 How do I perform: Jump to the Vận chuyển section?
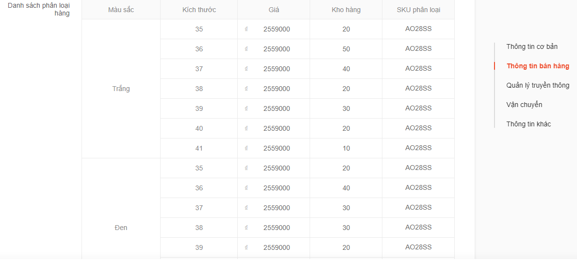(x=524, y=105)
